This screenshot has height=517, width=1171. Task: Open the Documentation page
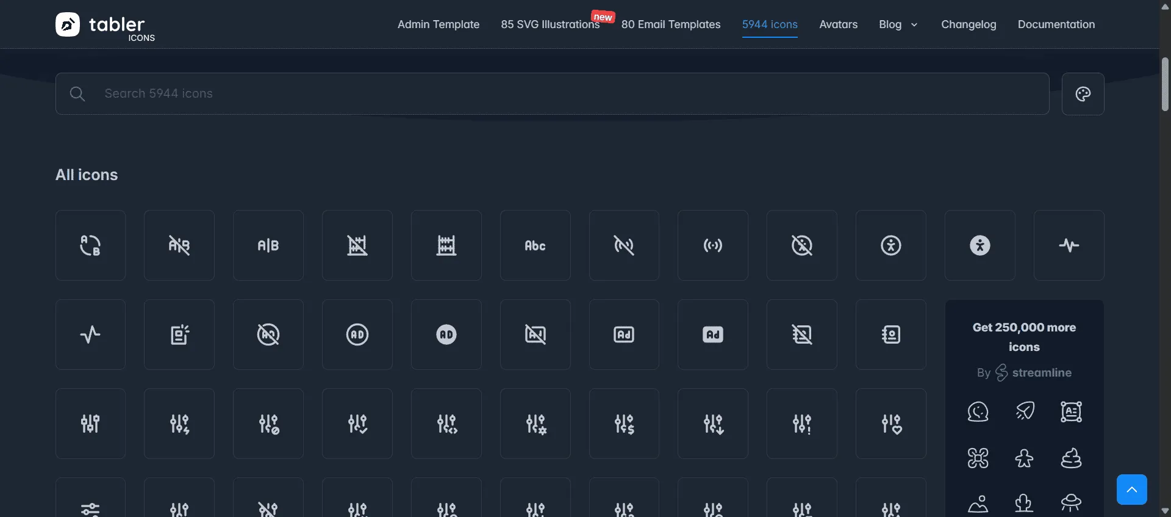click(1056, 24)
